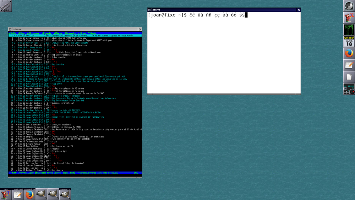This screenshot has height=200, width=355.
Task: Open the audio mixer dock applet
Action: click(349, 89)
